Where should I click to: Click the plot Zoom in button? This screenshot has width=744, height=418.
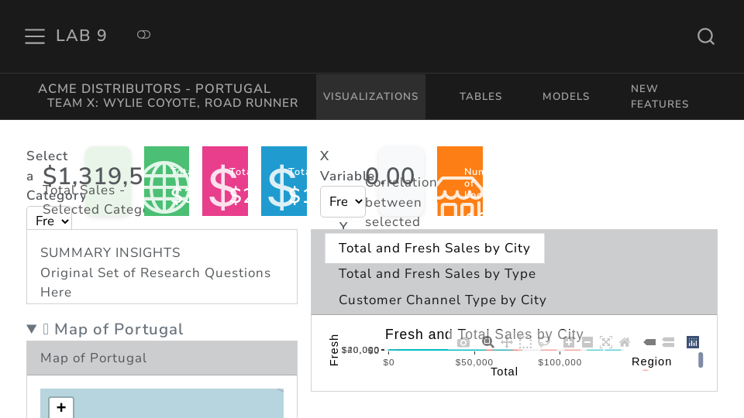coord(569,342)
